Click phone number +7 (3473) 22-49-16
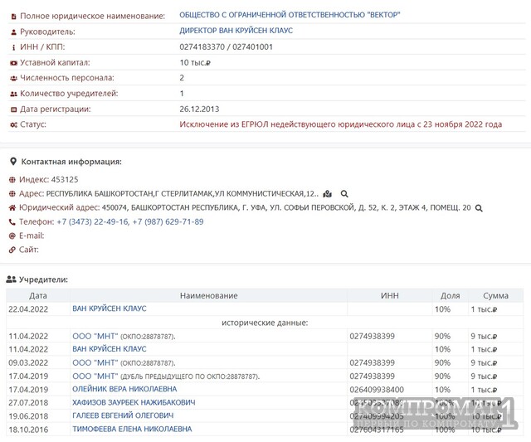The height and width of the screenshot is (442, 531). pos(92,221)
